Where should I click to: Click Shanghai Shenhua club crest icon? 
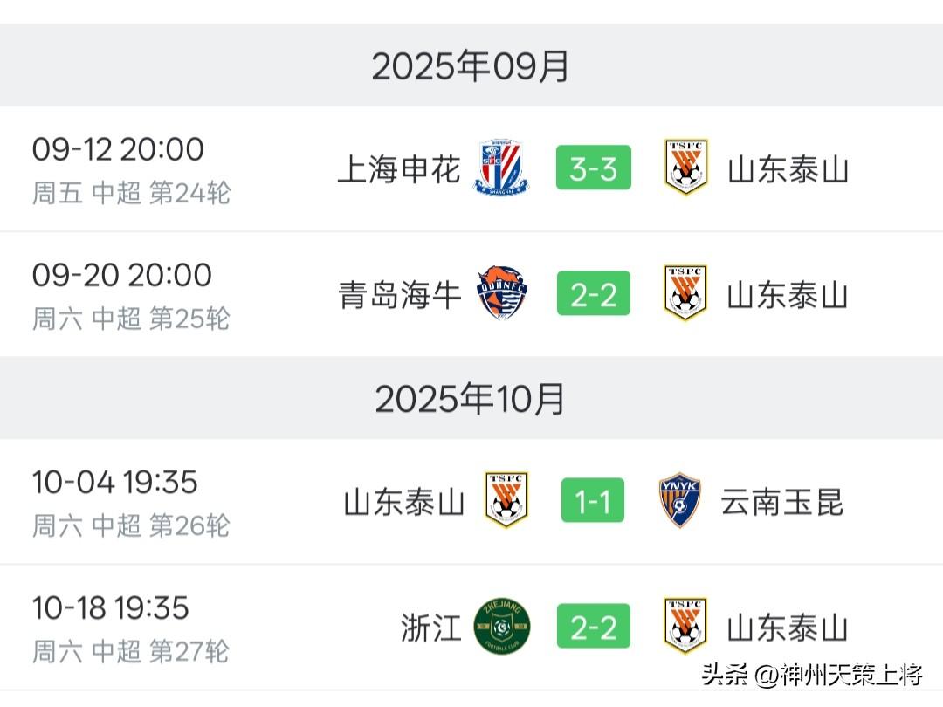502,168
